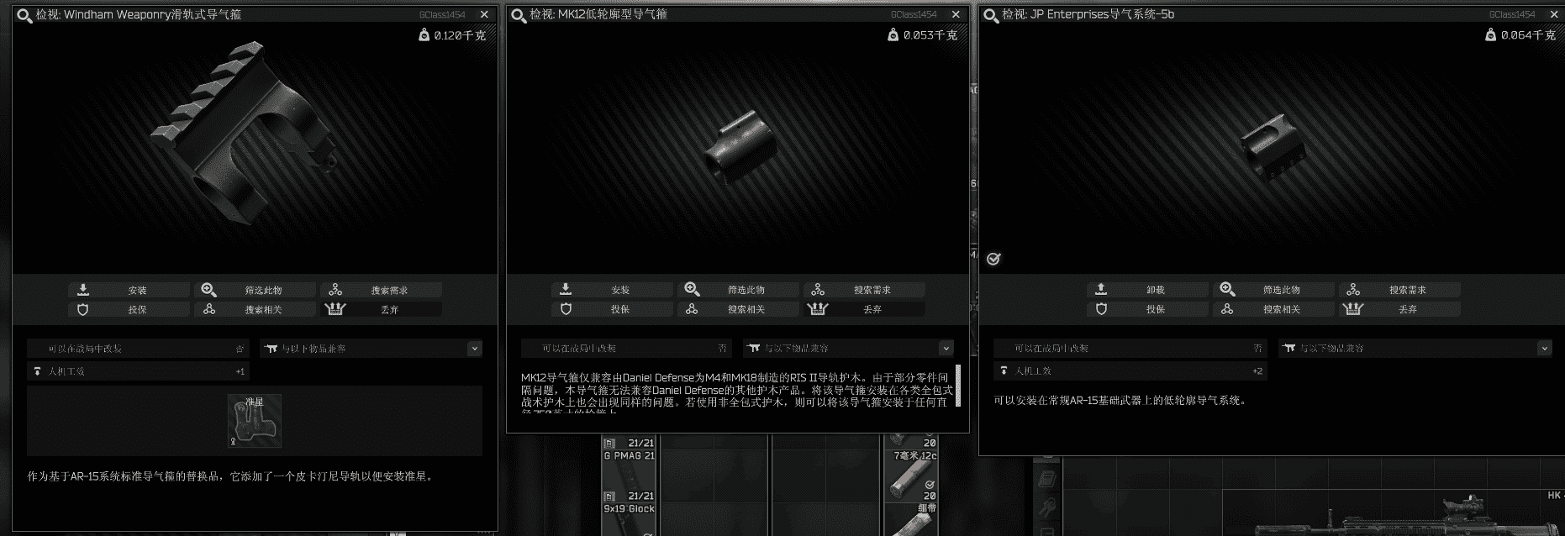
Task: Click the JP Enterprises description text
Action: pos(1121,401)
